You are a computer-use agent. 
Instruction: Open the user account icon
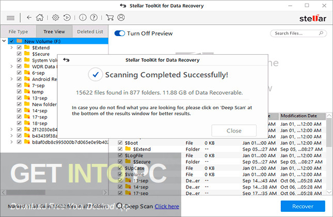[121, 18]
